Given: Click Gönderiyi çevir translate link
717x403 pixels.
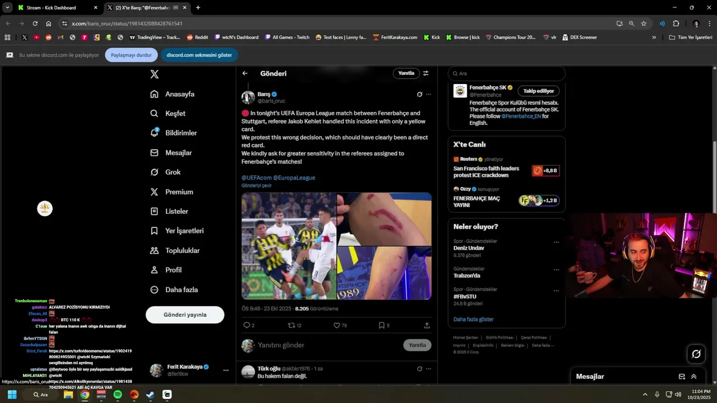Looking at the screenshot, I should pyautogui.click(x=257, y=186).
